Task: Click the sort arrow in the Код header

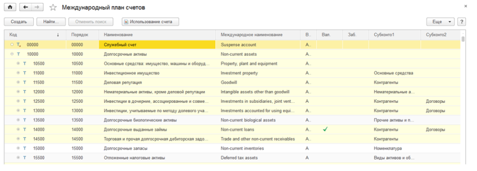Action: pos(58,35)
